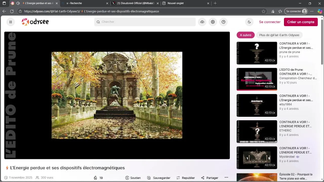Select the 'A suivre' tab

coord(246,35)
